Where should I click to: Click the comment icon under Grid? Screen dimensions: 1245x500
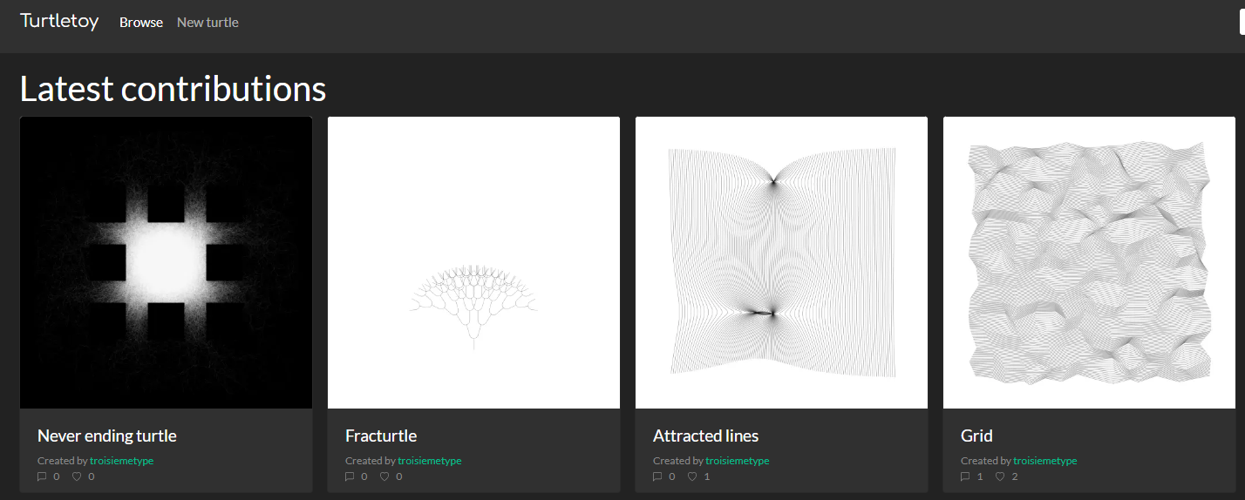[965, 476]
